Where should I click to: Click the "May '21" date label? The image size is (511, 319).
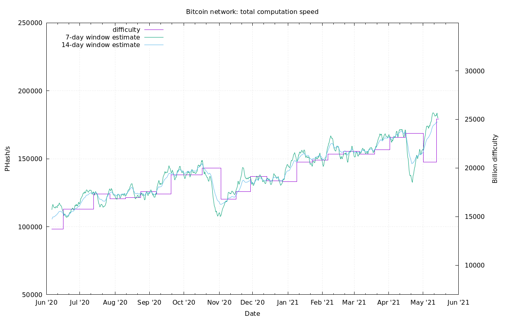[x=423, y=303]
